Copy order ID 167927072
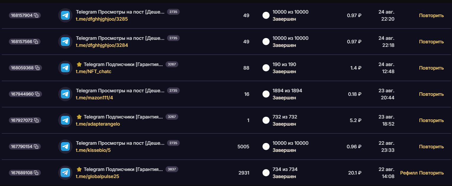The height and width of the screenshot is (186, 452). pos(36,120)
